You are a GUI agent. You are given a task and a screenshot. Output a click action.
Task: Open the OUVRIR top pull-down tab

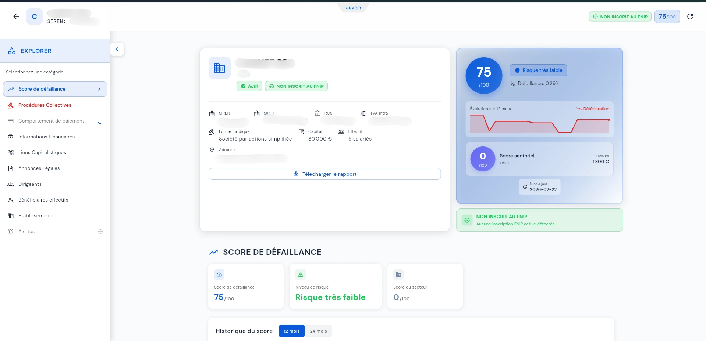pyautogui.click(x=353, y=8)
